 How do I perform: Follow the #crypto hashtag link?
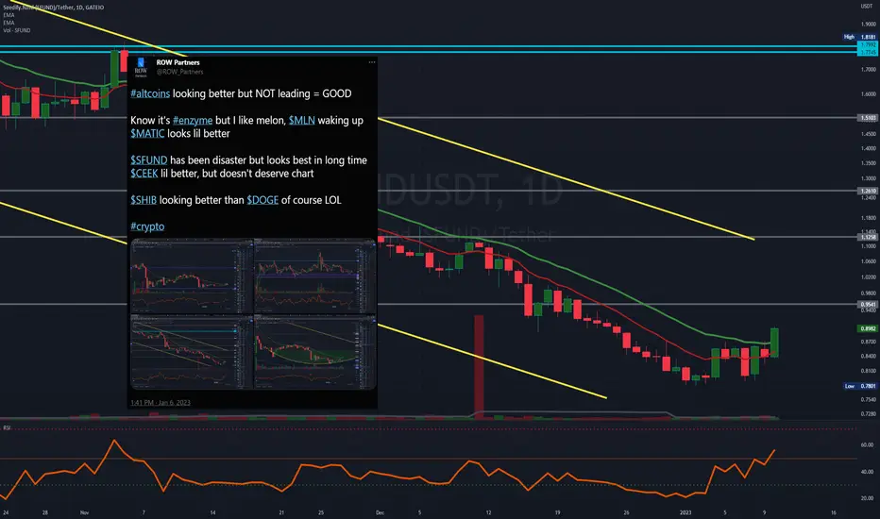147,226
